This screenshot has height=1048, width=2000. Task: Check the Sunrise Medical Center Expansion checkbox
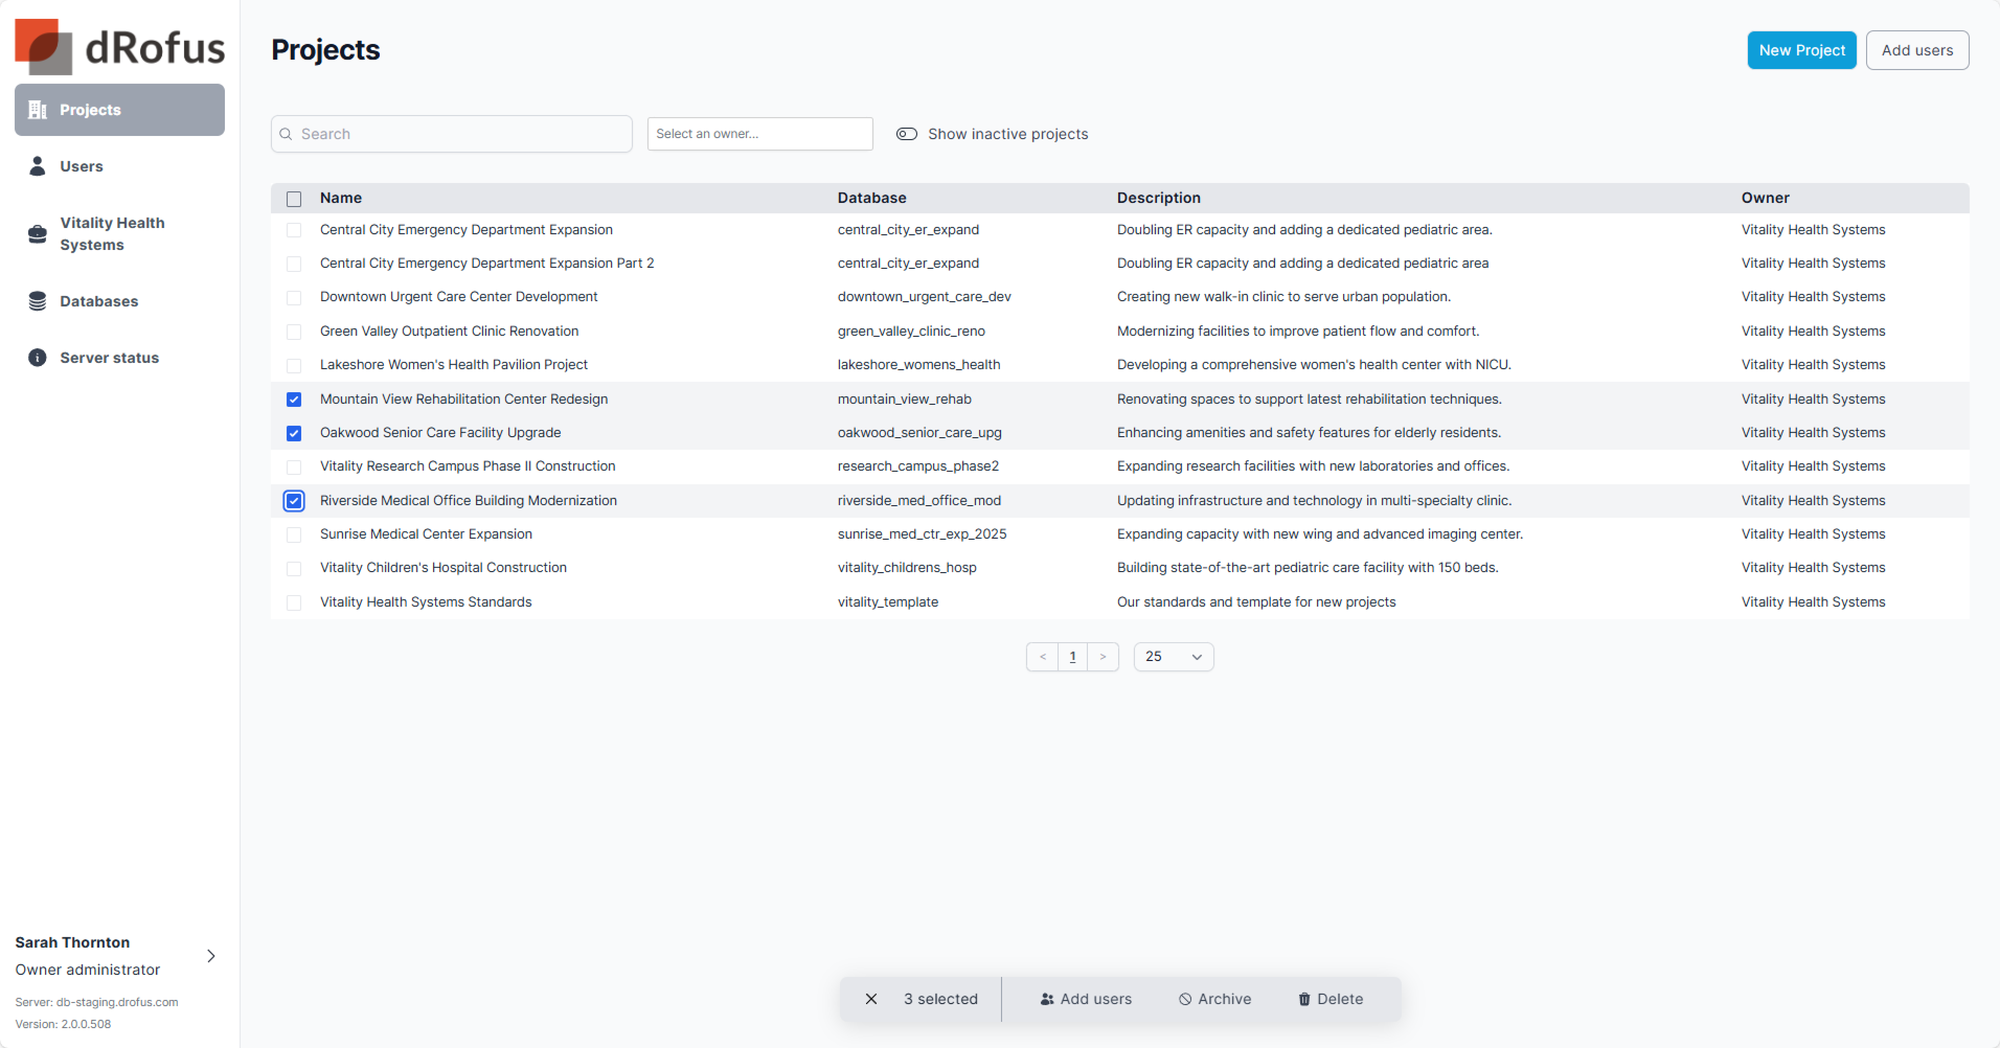coord(293,535)
